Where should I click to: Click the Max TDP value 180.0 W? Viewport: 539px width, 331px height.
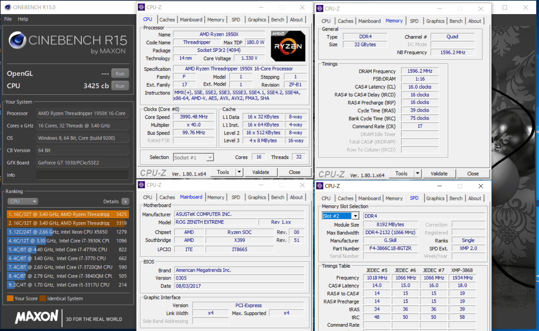[256, 42]
